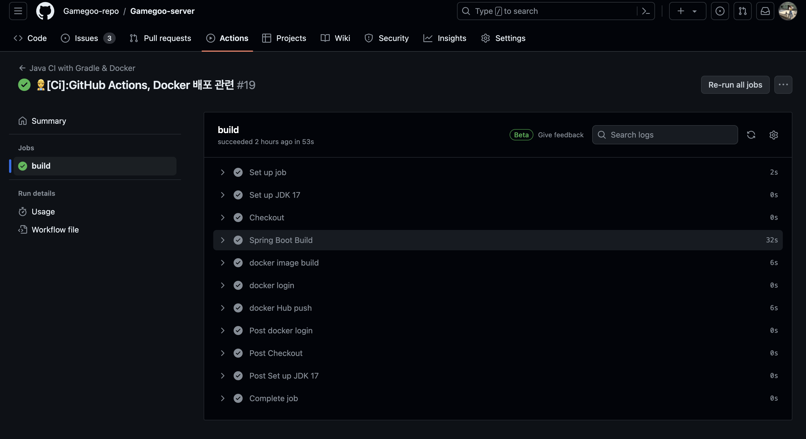Open the user profile avatar menu
The image size is (806, 439).
coord(788,11)
